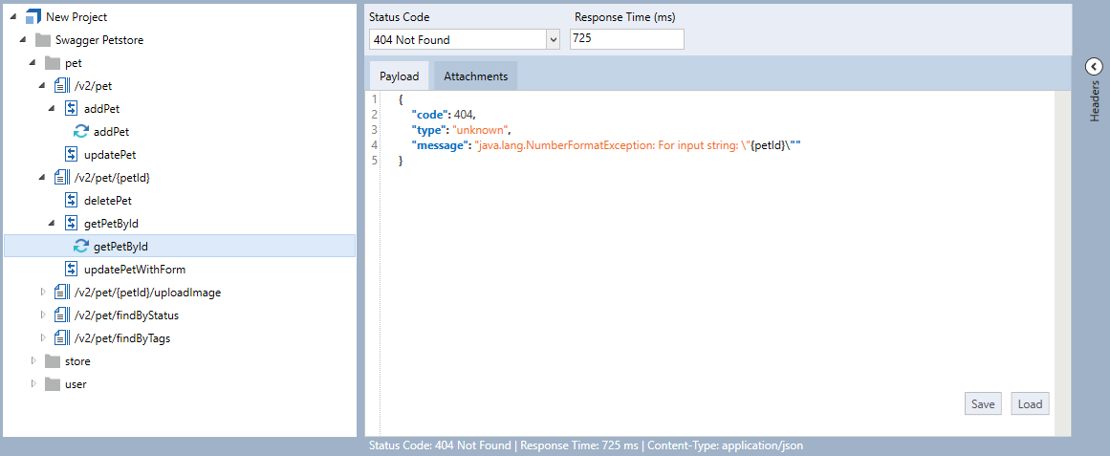This screenshot has width=1110, height=456.
Task: Click the Save button
Action: click(x=983, y=404)
